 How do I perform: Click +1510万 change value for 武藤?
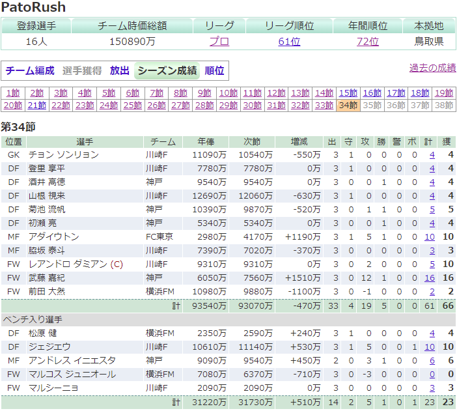click(303, 278)
